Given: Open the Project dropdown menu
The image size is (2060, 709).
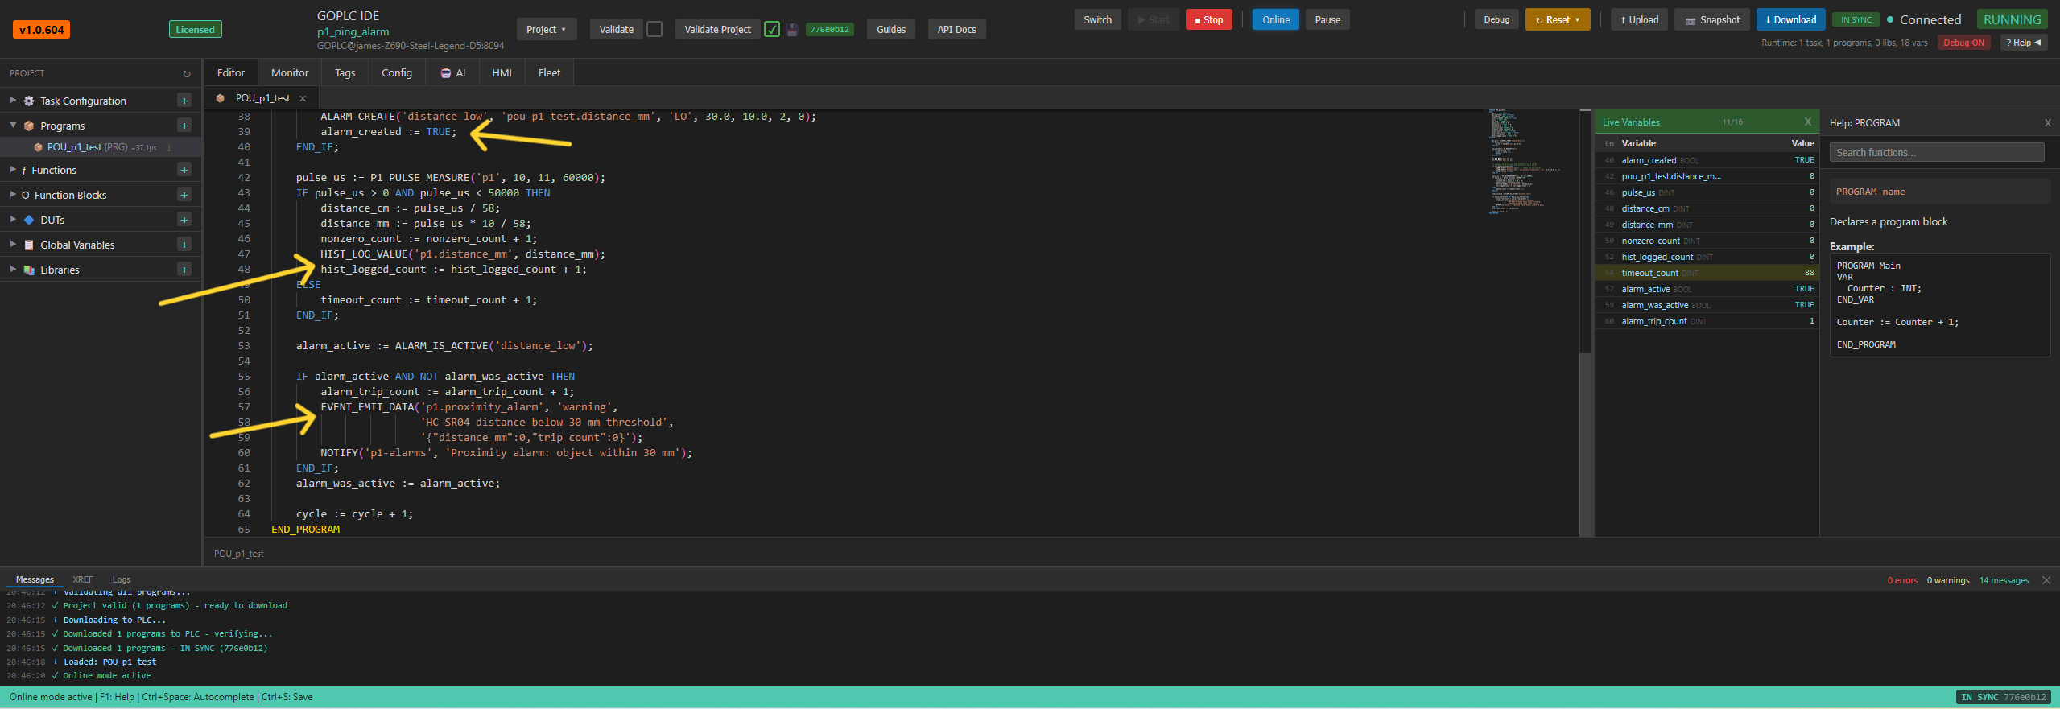Looking at the screenshot, I should [x=546, y=30].
